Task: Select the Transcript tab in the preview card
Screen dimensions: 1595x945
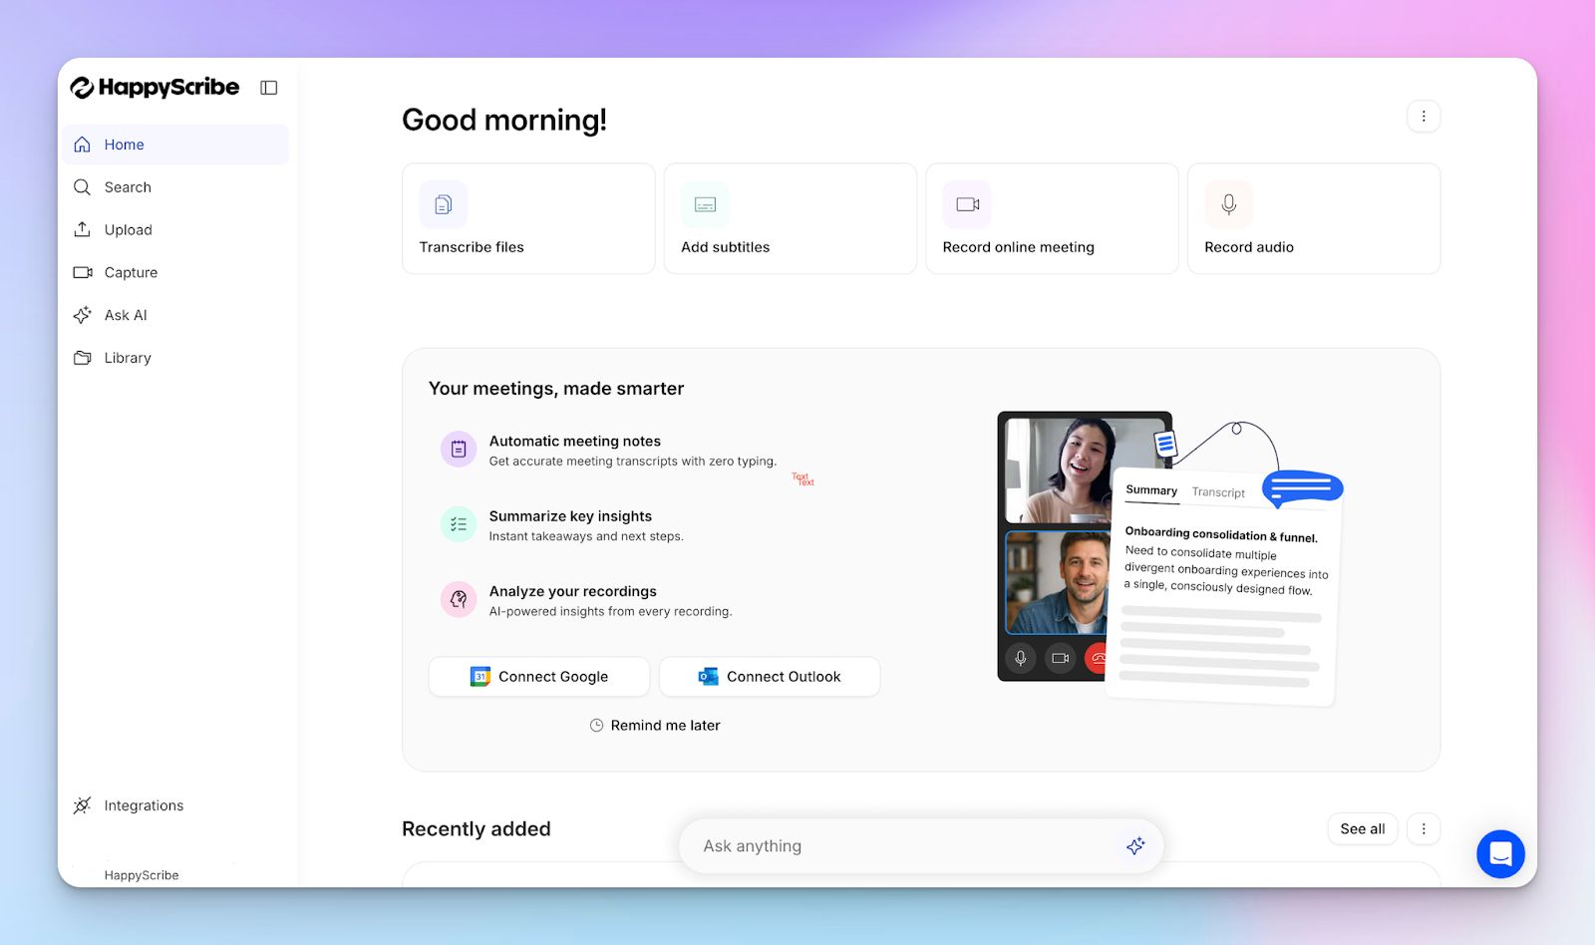Action: pos(1217,491)
